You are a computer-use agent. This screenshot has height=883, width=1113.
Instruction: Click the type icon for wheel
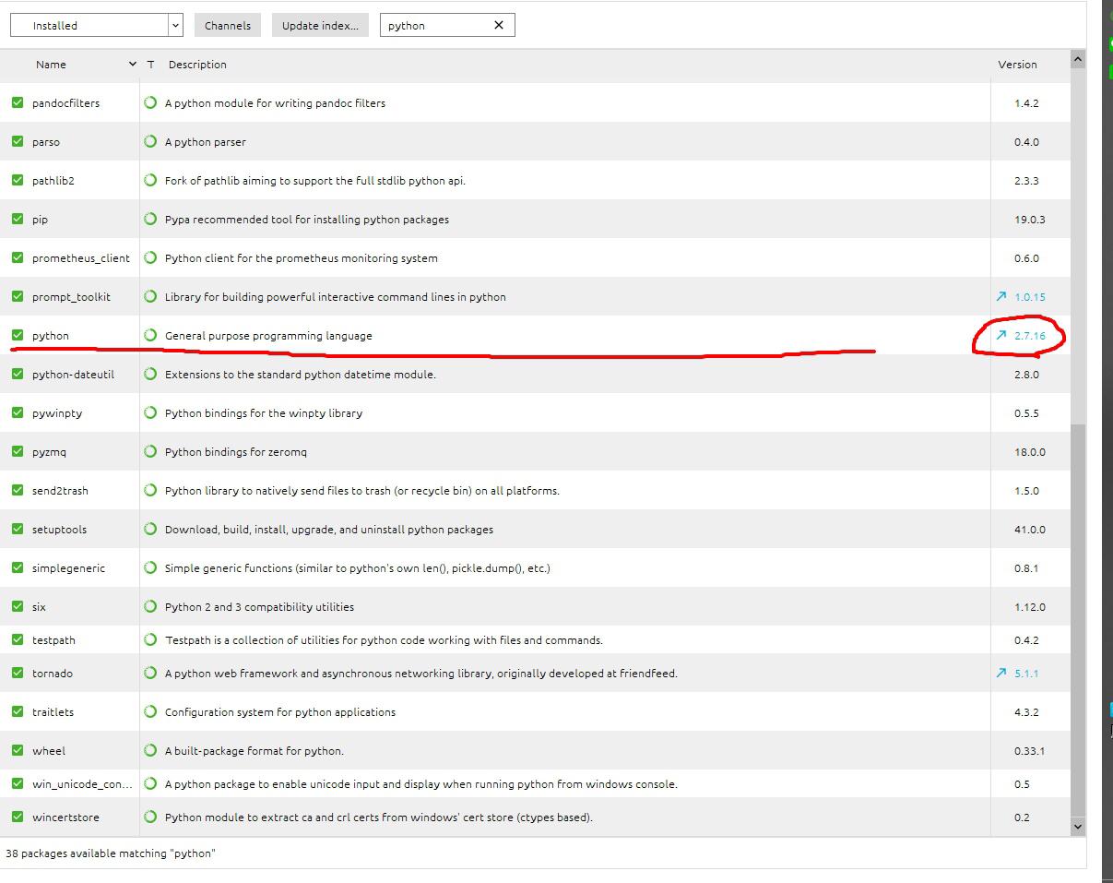150,750
